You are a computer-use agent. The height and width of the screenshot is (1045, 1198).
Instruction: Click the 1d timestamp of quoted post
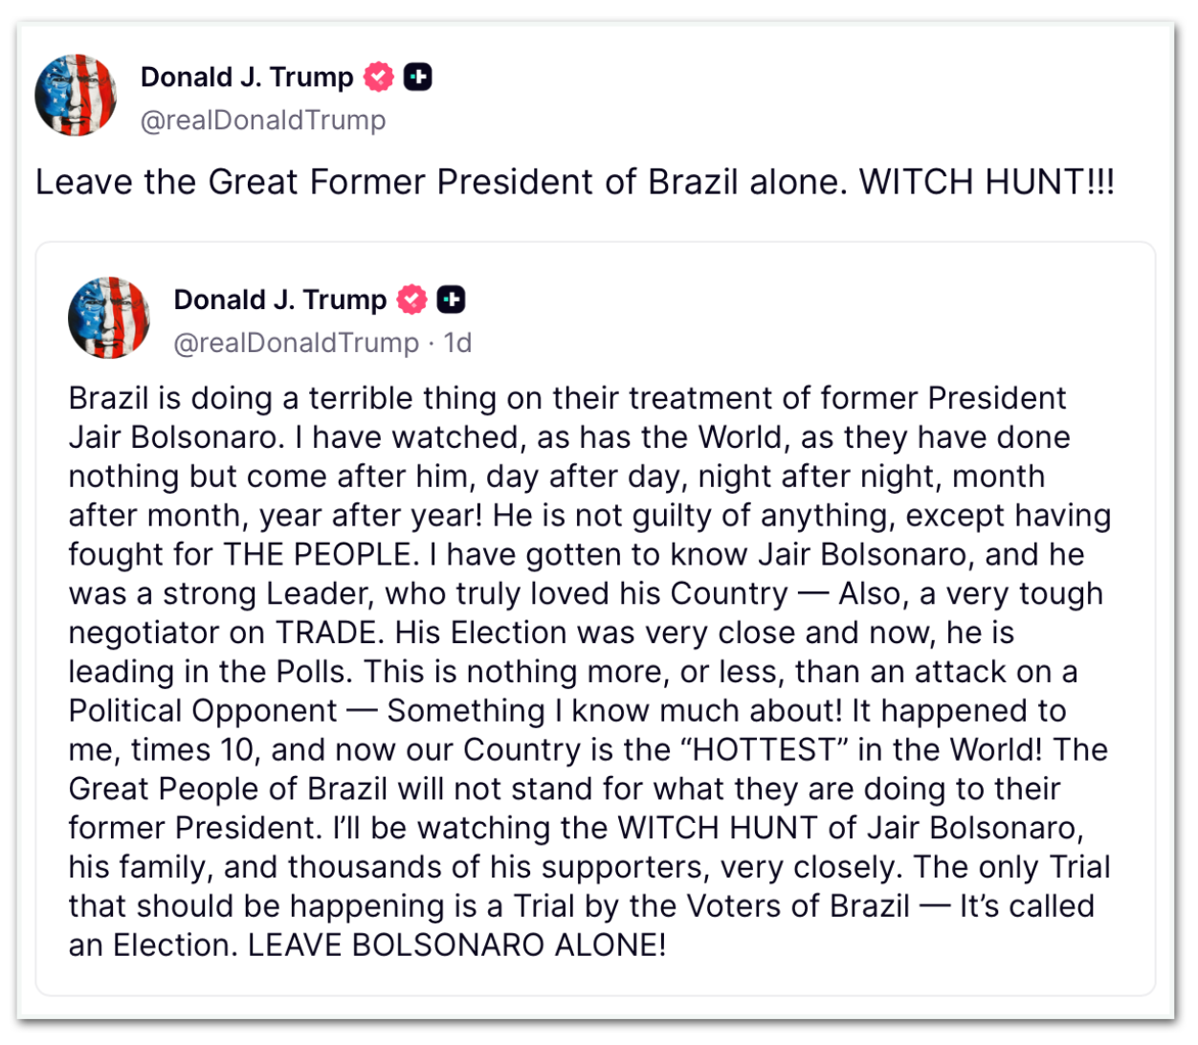pyautogui.click(x=457, y=343)
